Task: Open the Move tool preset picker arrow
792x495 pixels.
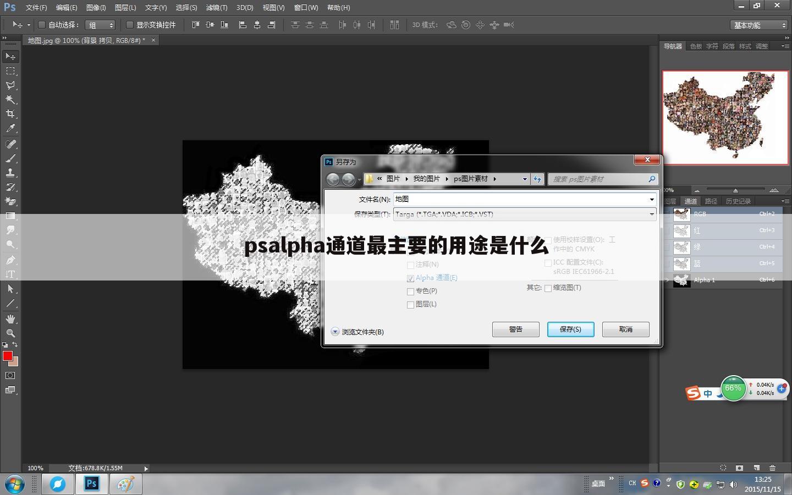Action: pyautogui.click(x=29, y=25)
